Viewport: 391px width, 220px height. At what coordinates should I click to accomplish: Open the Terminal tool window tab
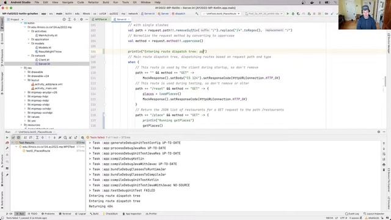65,214
